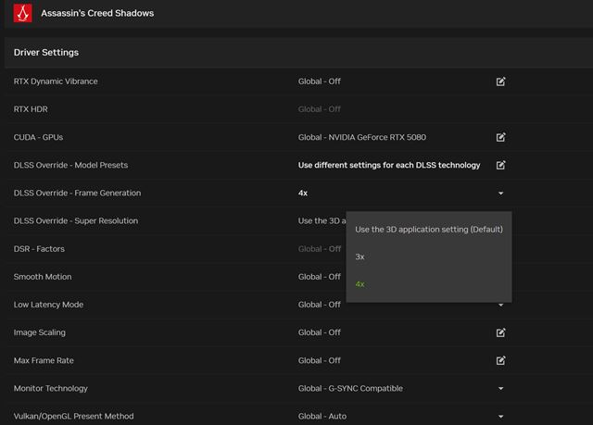Select 3x frame generation option
Screen dimensions: 593x425
coord(360,256)
